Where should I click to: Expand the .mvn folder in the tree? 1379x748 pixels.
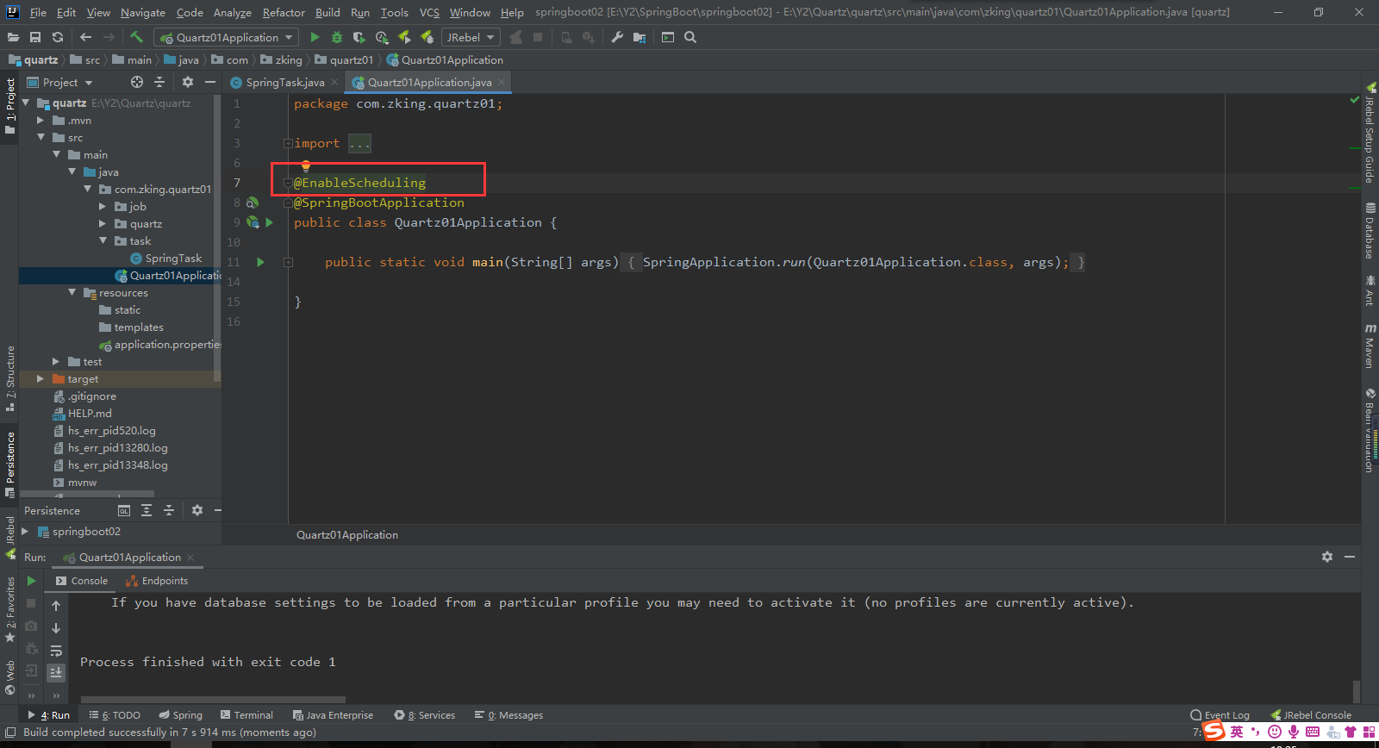pyautogui.click(x=41, y=121)
